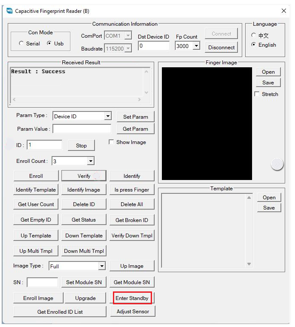The height and width of the screenshot is (327, 295).
Task: Click Verify Down Tmpl button
Action: point(132,236)
